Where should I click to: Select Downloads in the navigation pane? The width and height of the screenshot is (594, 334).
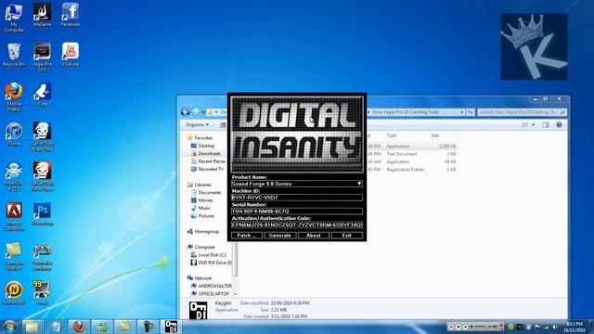[209, 154]
